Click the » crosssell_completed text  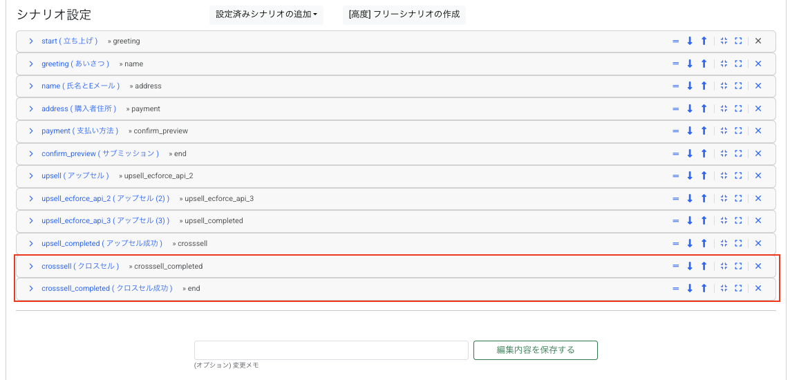click(x=166, y=266)
